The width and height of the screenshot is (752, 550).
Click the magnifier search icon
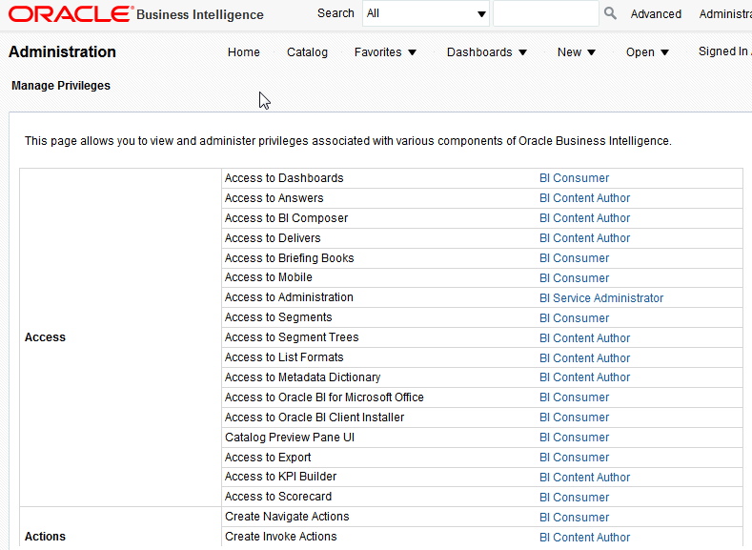pyautogui.click(x=610, y=13)
